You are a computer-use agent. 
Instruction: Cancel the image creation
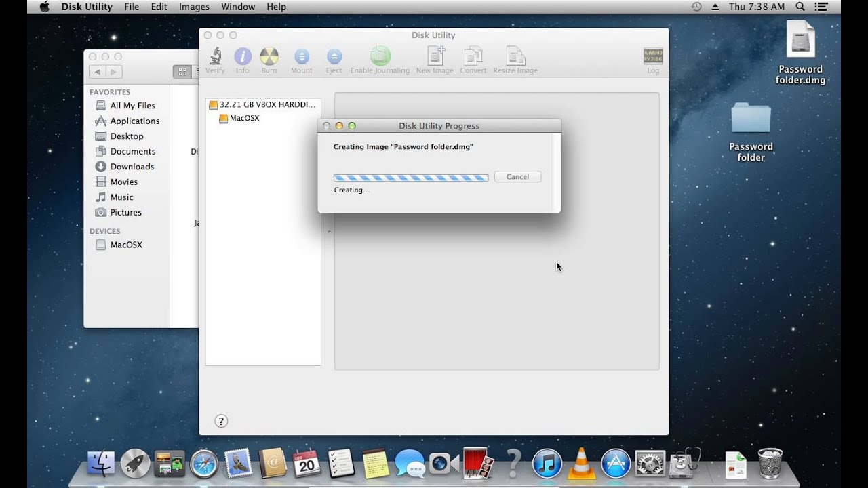click(x=517, y=176)
